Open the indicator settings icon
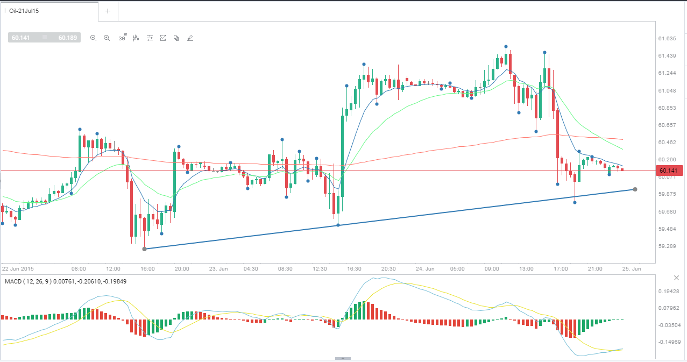The image size is (687, 362). [150, 38]
